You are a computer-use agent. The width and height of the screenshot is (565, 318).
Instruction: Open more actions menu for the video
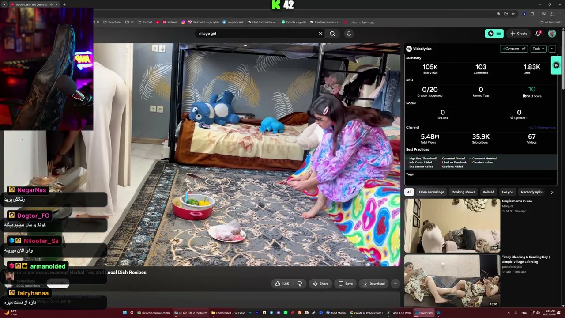pyautogui.click(x=395, y=284)
